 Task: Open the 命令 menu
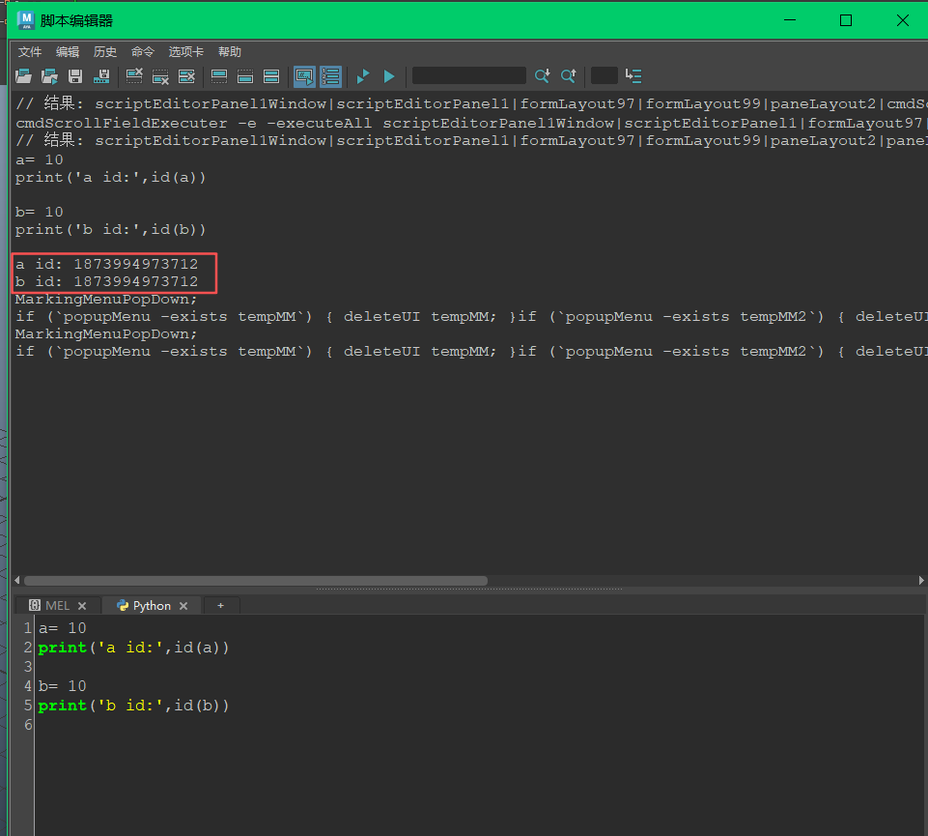pyautogui.click(x=143, y=51)
